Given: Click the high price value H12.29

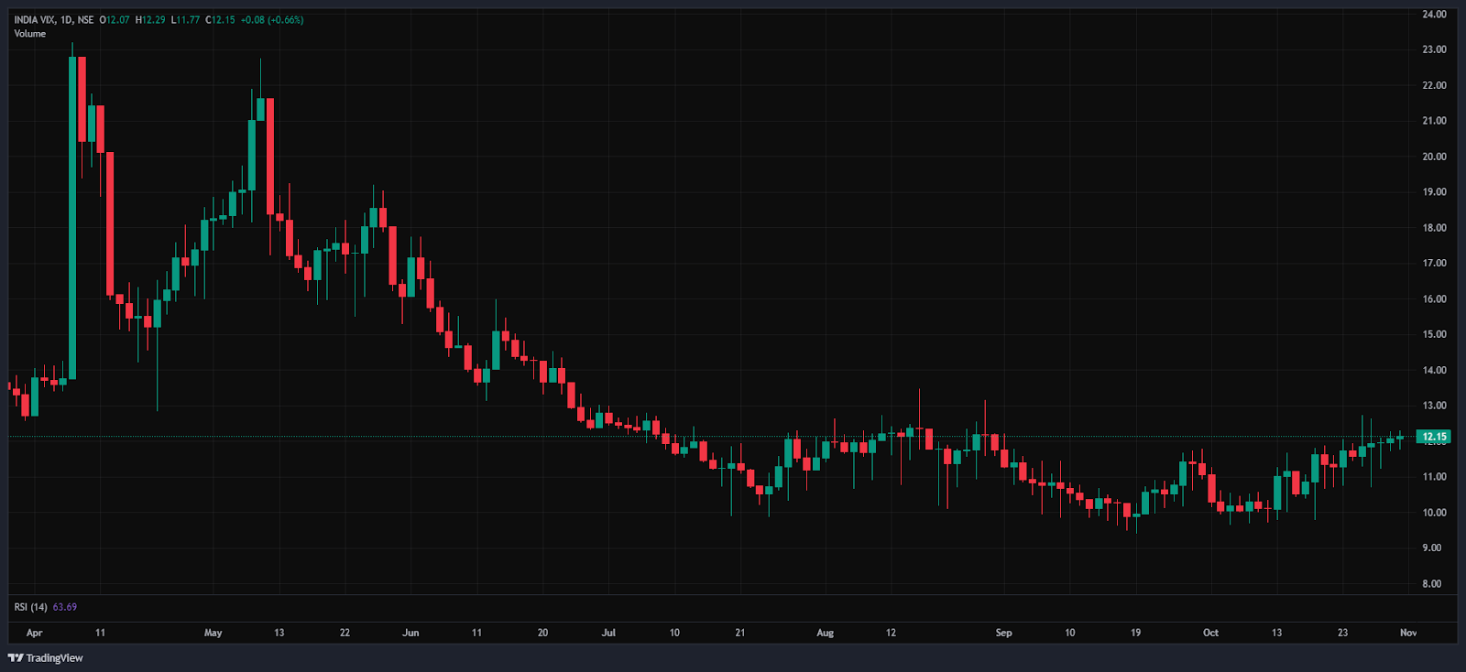Looking at the screenshot, I should [x=150, y=20].
